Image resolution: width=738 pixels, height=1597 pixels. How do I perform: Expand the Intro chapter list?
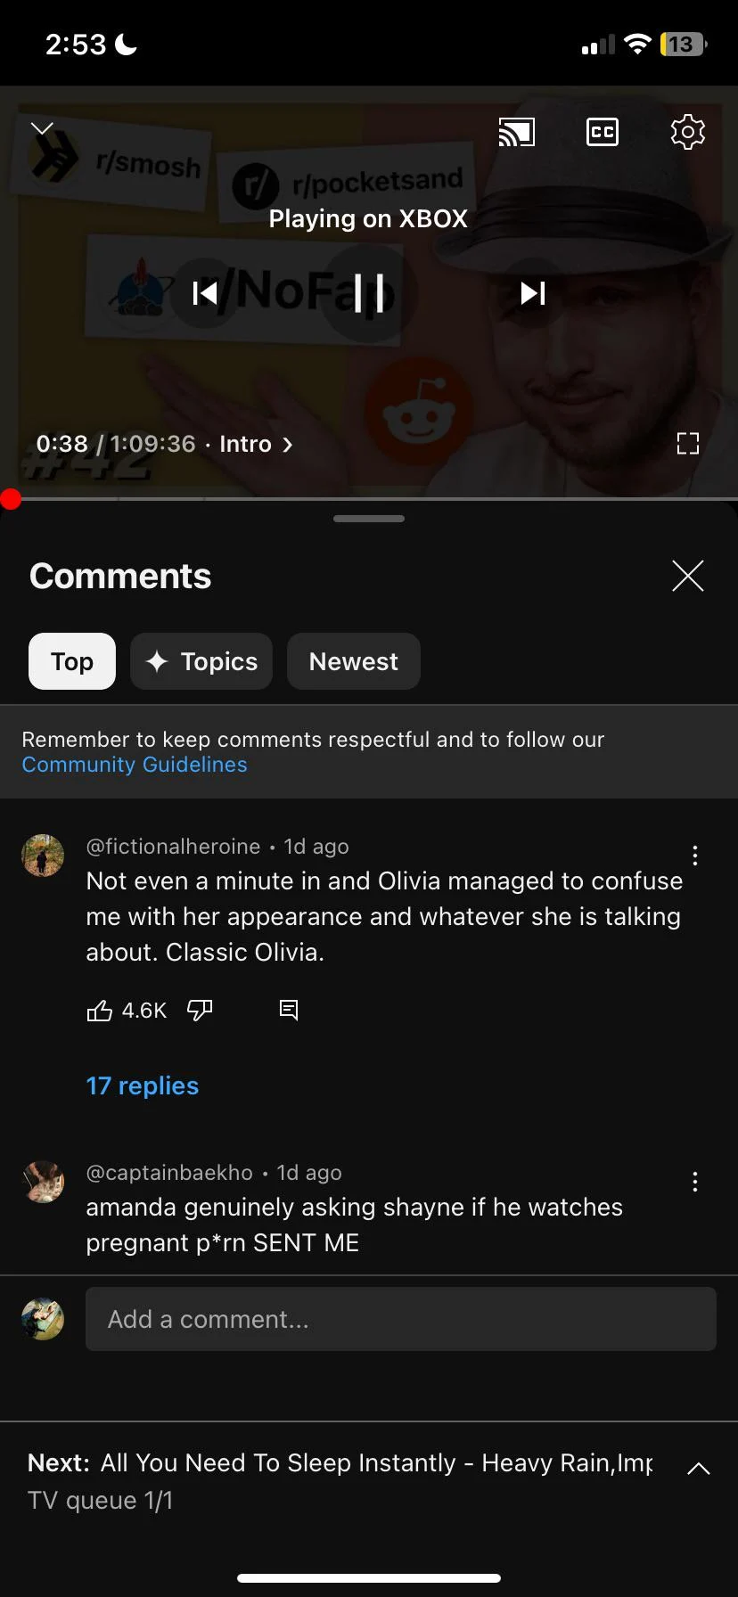pyautogui.click(x=256, y=444)
